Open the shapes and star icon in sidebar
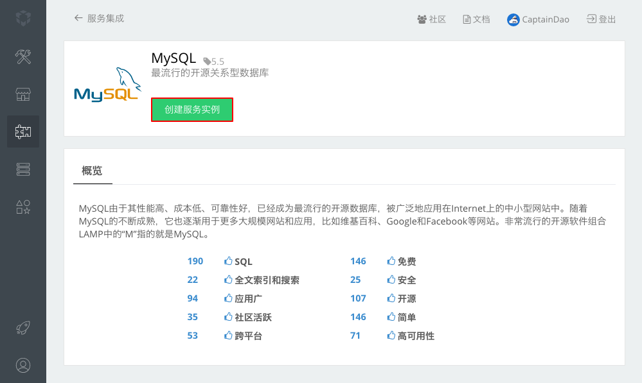The image size is (642, 383). 23,207
